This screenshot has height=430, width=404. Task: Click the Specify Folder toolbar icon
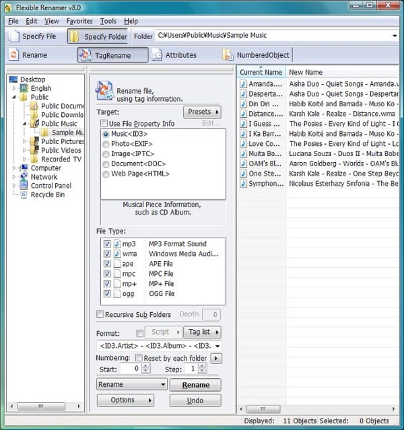pyautogui.click(x=75, y=36)
